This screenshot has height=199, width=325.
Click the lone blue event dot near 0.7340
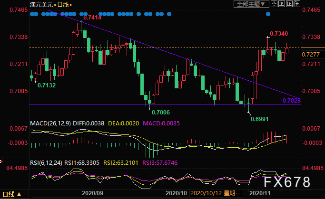(x=268, y=14)
